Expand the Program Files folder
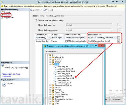Image resolution: width=126 pixels, height=105 pixels. (x=50, y=92)
